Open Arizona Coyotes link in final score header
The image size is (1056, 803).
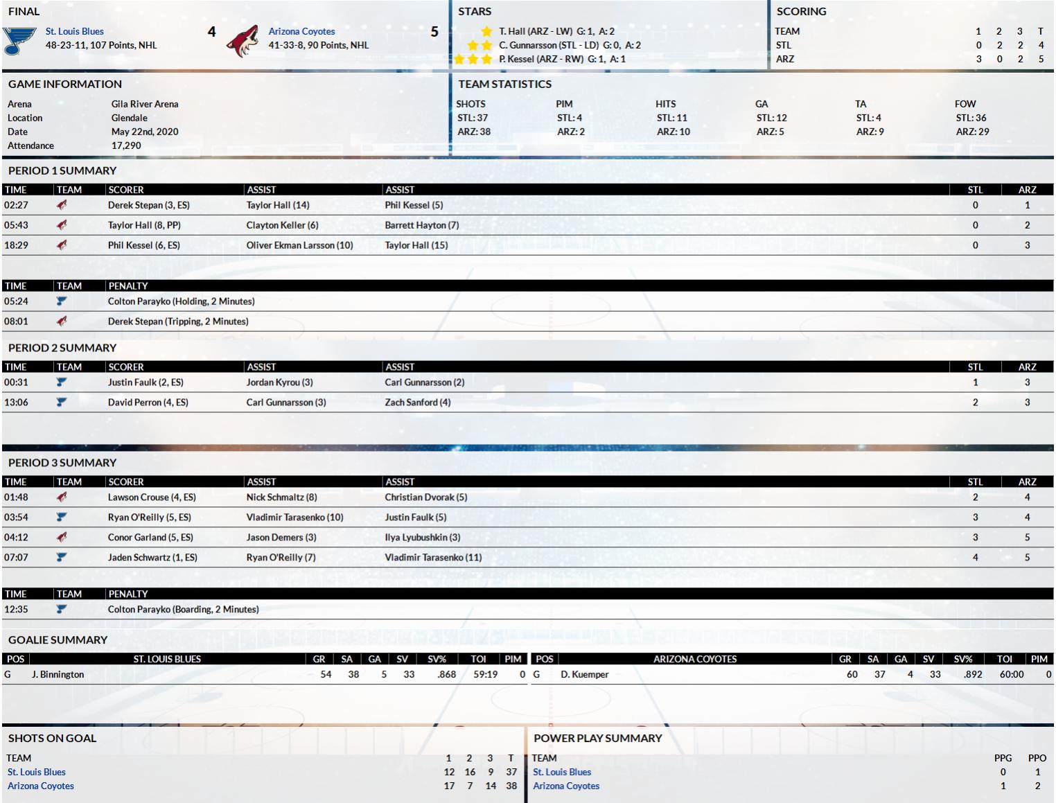[x=301, y=31]
